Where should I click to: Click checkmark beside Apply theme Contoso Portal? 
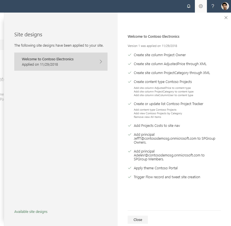[130, 168]
